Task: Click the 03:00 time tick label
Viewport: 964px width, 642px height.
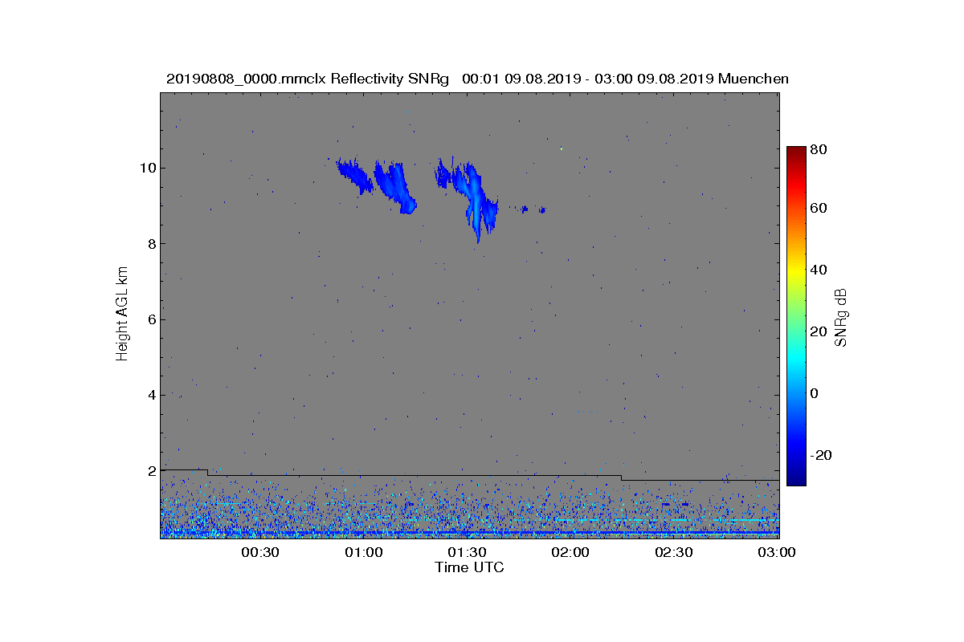Action: [x=776, y=553]
